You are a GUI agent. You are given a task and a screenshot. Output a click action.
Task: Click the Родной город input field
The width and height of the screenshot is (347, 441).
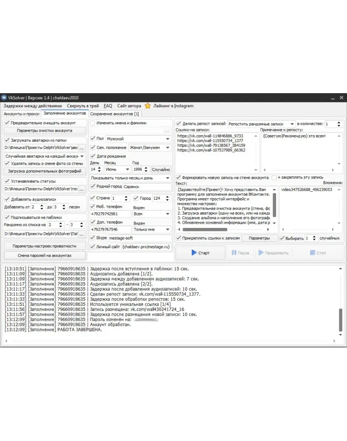coord(147,187)
